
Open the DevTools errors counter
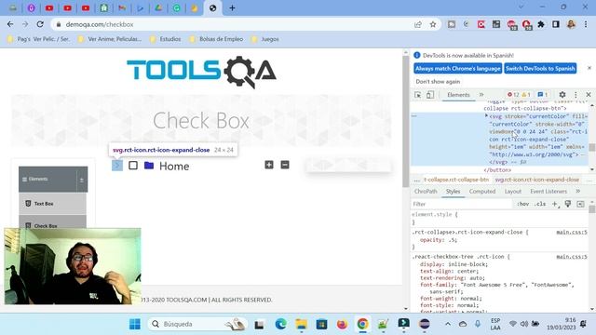pos(513,95)
